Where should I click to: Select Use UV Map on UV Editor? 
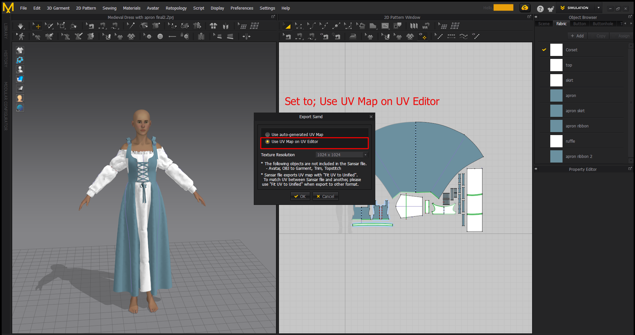click(x=268, y=142)
